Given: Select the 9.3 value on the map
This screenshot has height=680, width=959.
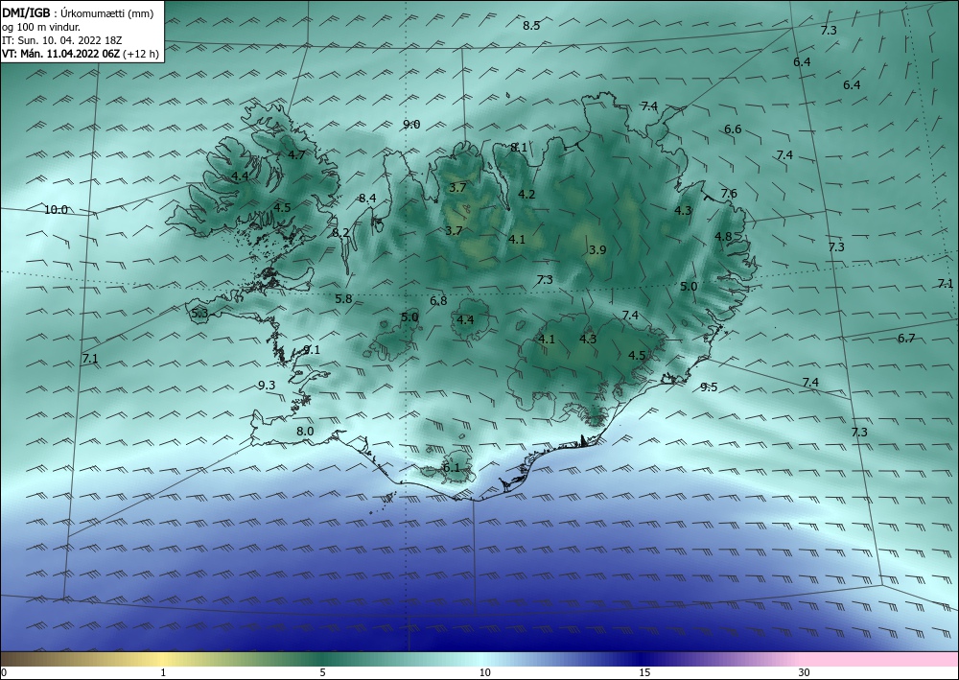Looking at the screenshot, I should tap(267, 386).
